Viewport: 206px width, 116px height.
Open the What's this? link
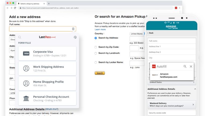(51, 109)
